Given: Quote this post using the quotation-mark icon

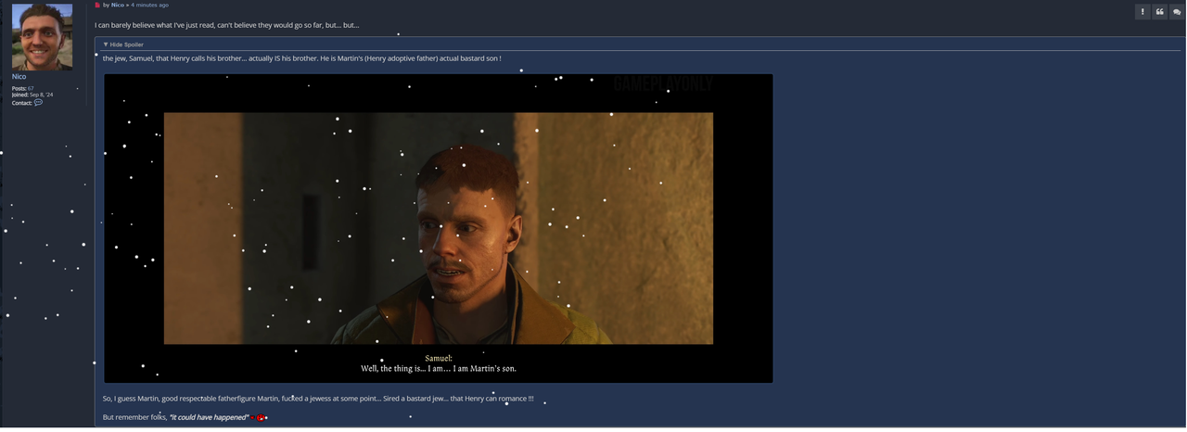Looking at the screenshot, I should click(1159, 12).
